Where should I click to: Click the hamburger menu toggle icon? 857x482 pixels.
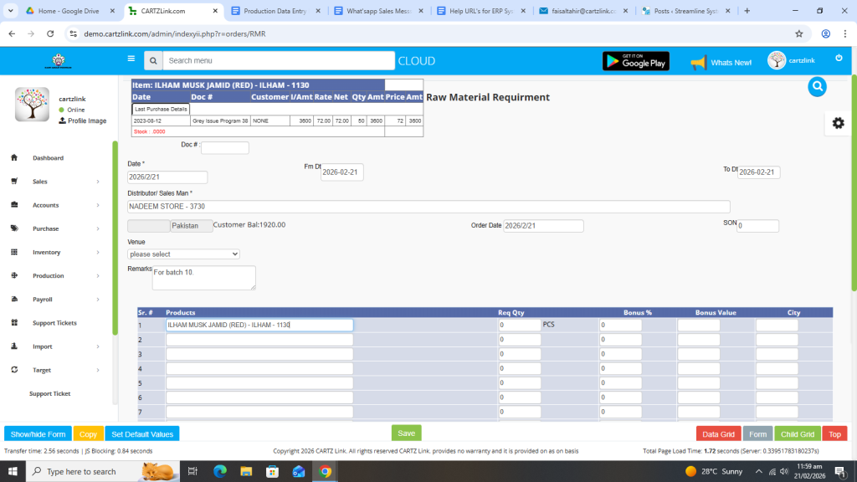pyautogui.click(x=131, y=59)
